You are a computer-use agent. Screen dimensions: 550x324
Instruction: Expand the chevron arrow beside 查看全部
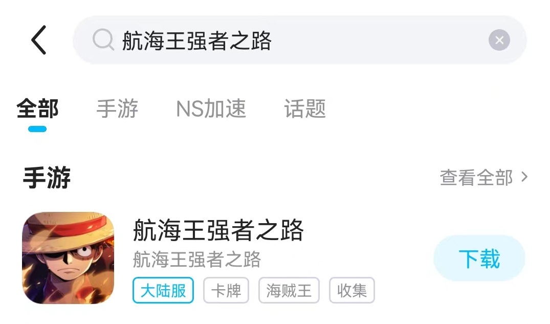[524, 177]
